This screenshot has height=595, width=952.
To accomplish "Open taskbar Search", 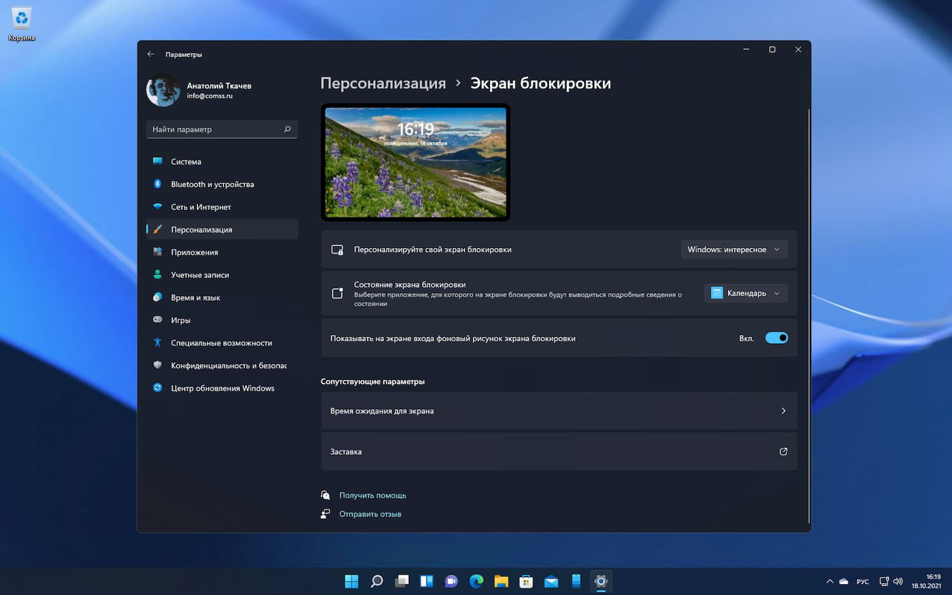I will tap(376, 581).
